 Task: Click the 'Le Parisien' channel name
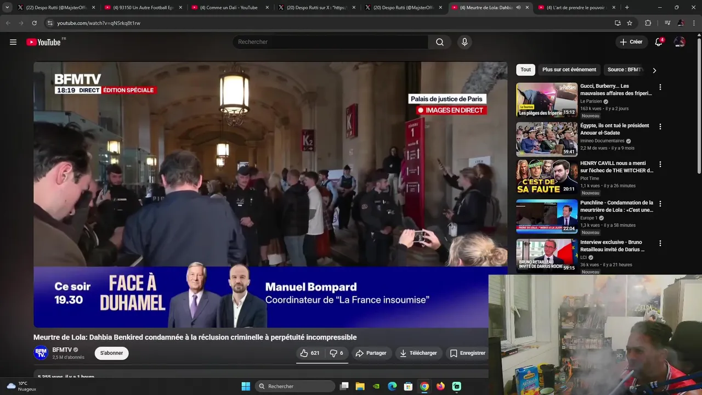(591, 101)
